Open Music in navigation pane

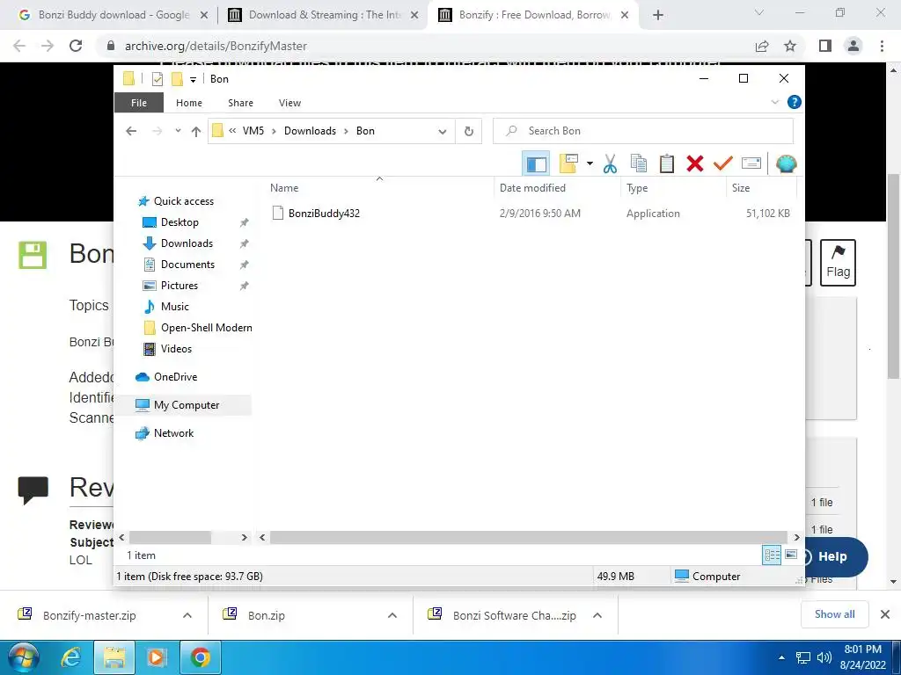pos(175,307)
